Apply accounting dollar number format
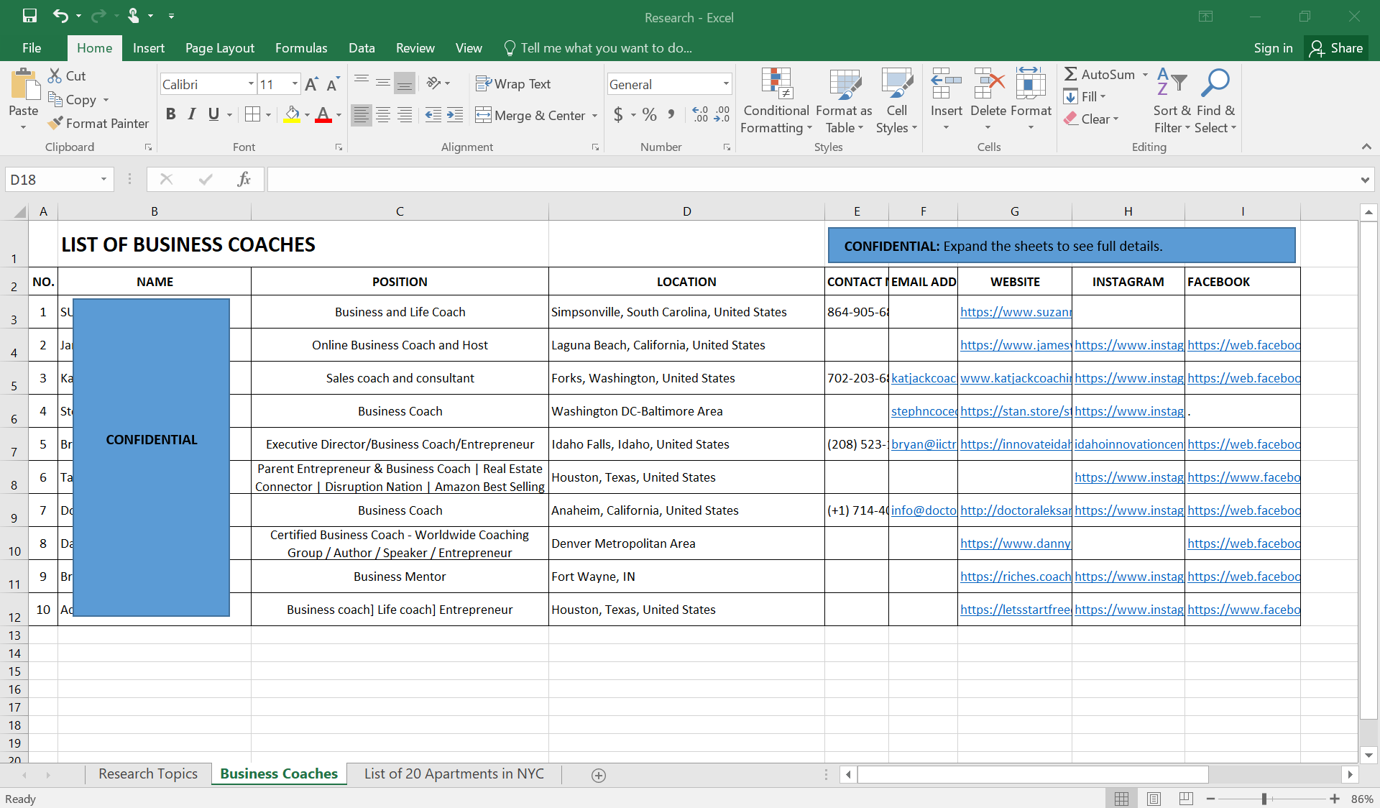 click(x=618, y=115)
